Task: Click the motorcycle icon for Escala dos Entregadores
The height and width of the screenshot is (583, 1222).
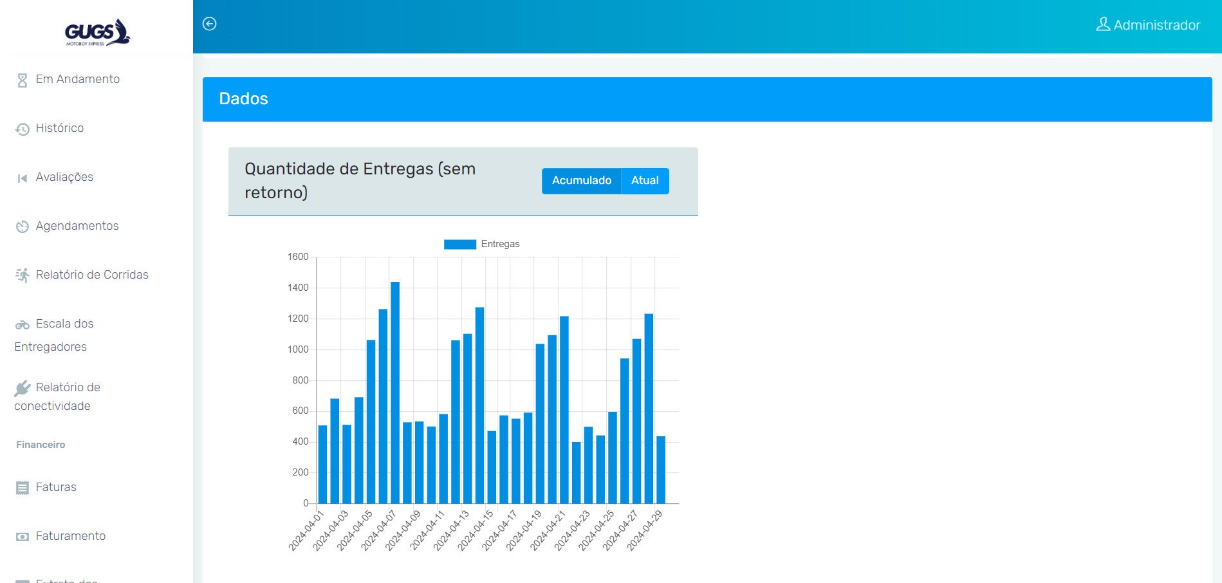Action: pos(23,325)
